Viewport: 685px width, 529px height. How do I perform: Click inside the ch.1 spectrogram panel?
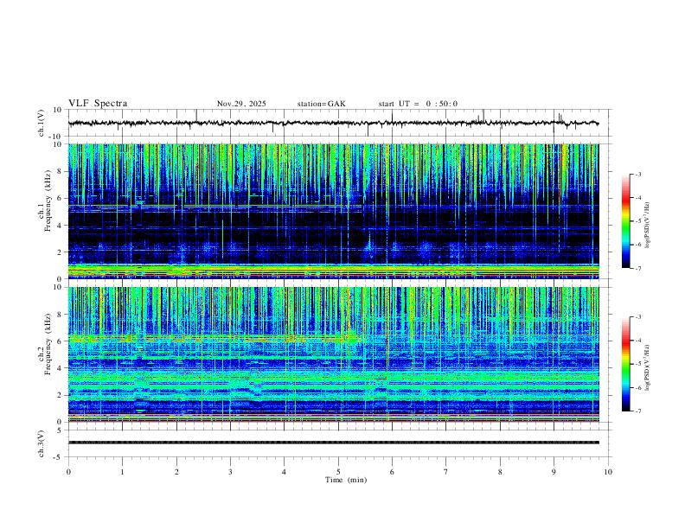coord(333,211)
